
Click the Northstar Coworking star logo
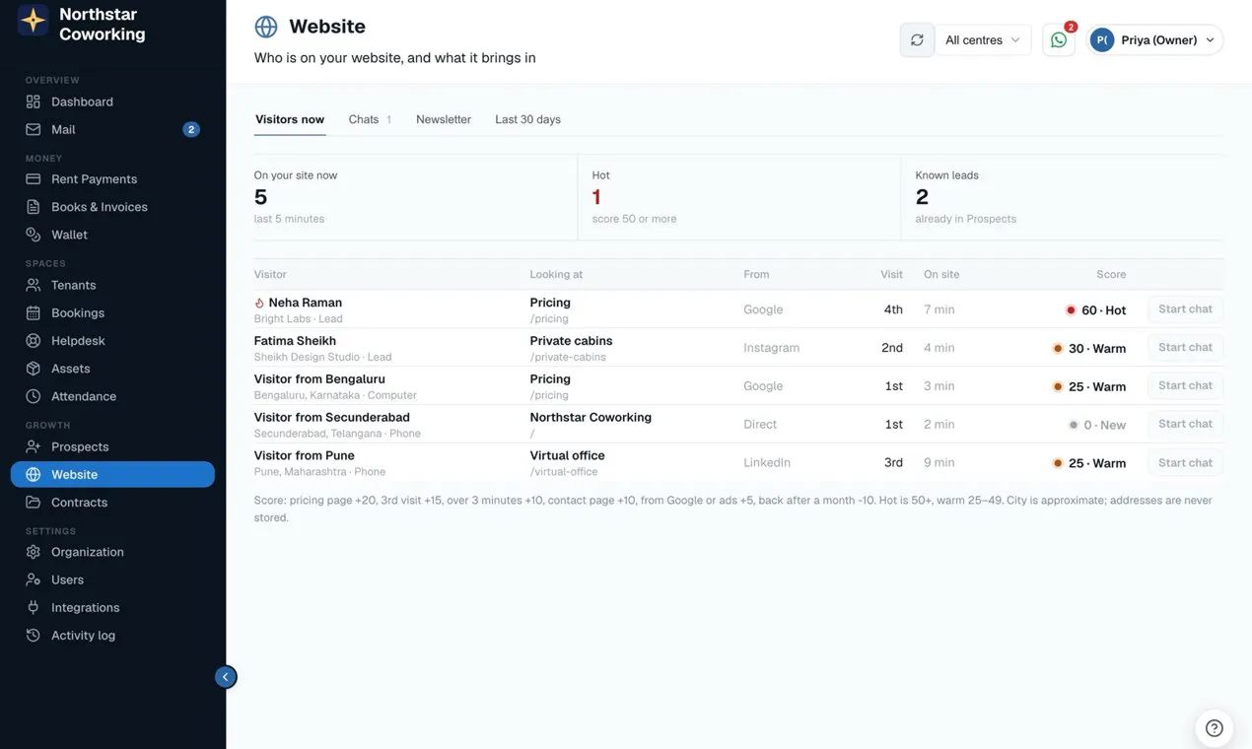[34, 20]
